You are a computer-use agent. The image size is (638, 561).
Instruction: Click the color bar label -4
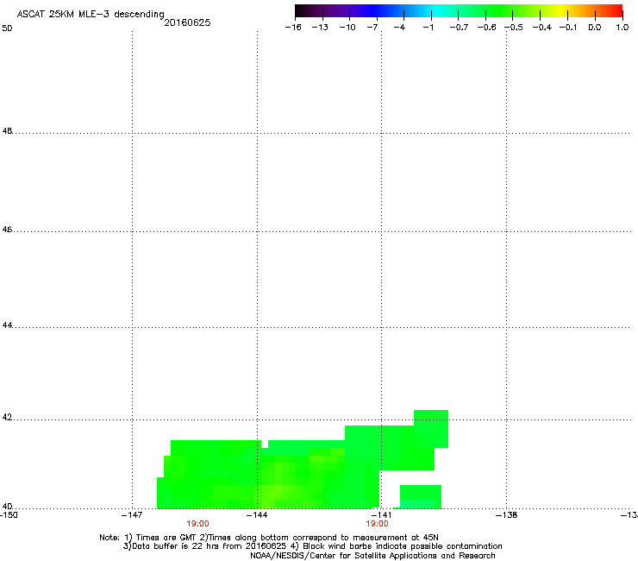(x=399, y=28)
